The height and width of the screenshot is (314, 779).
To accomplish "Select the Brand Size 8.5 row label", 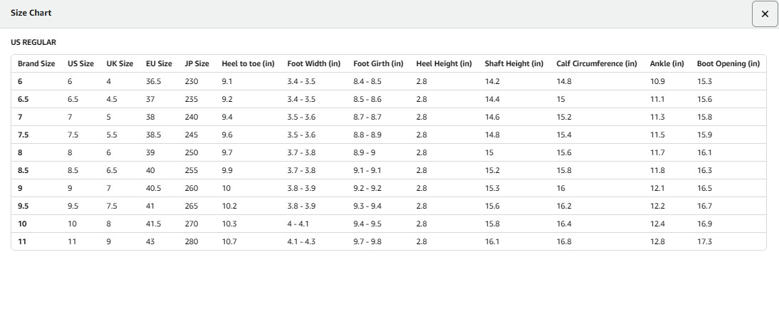I will point(23,170).
